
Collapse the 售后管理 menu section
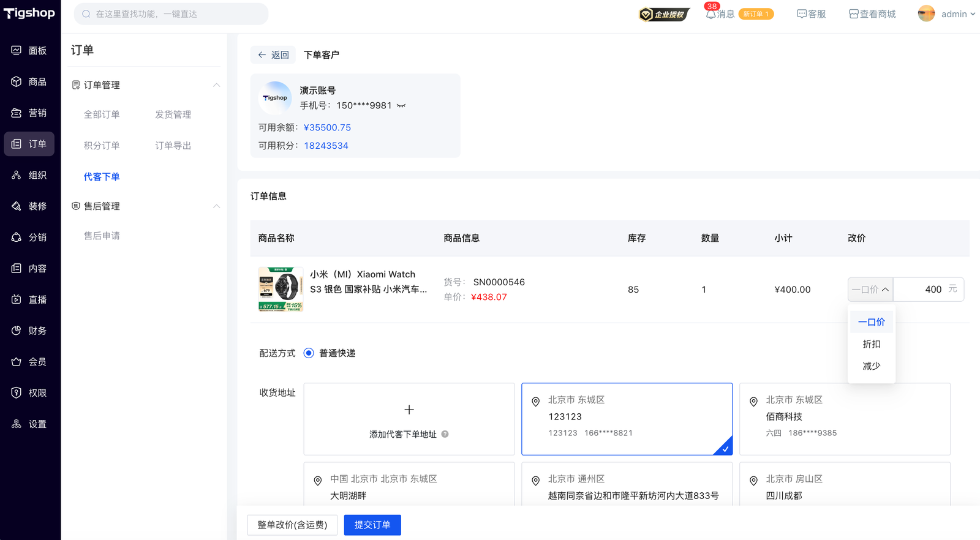click(216, 206)
